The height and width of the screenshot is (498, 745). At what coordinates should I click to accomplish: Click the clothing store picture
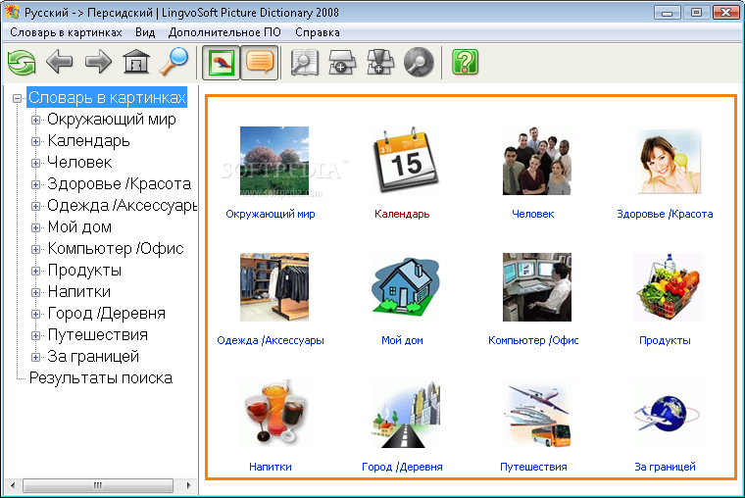pos(274,287)
